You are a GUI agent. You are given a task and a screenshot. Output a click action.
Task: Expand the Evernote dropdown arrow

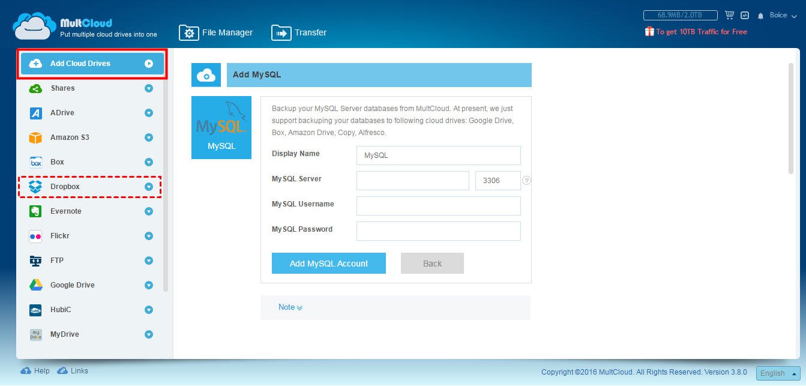149,211
